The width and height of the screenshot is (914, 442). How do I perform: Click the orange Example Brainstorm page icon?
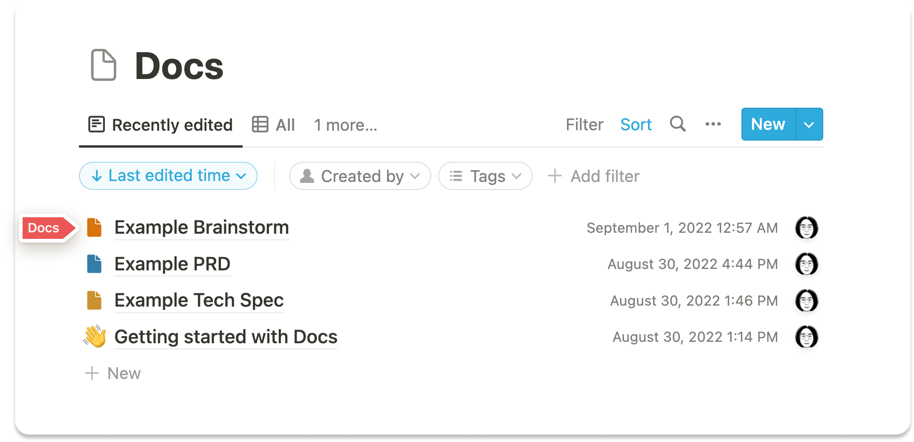[95, 228]
